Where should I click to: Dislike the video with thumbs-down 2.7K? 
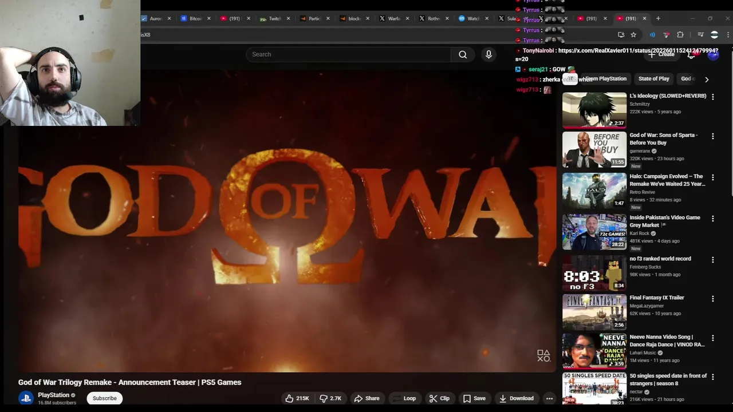[x=330, y=398]
